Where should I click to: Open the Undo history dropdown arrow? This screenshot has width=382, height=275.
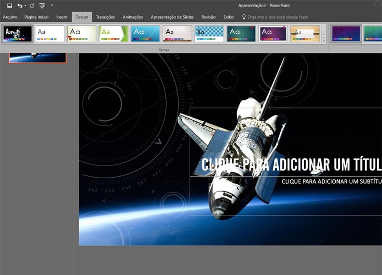pyautogui.click(x=25, y=6)
